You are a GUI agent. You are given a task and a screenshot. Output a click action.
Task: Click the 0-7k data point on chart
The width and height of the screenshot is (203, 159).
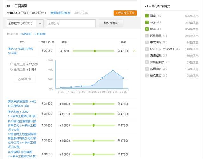pos(61,87)
